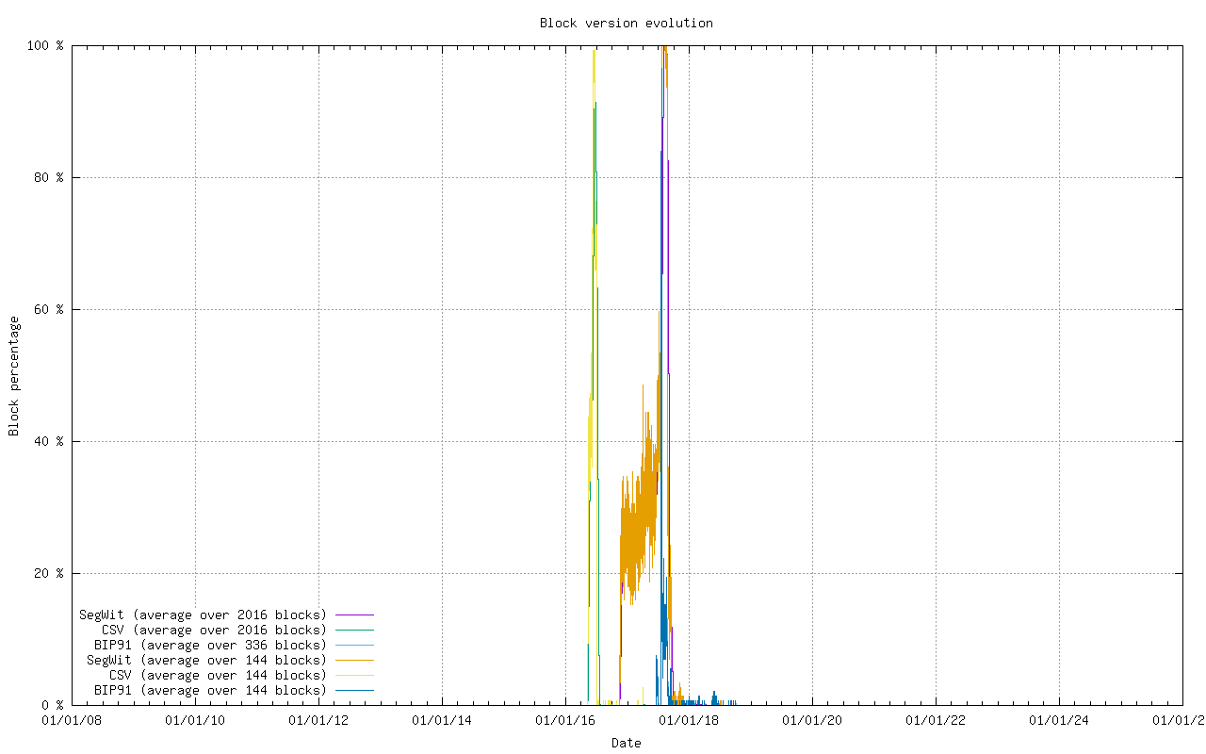1206x754 pixels.
Task: Click the 'Date' x-axis label
Action: click(626, 743)
